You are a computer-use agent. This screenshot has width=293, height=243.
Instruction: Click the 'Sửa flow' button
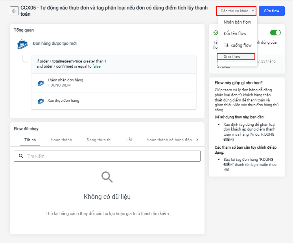pos(272,11)
